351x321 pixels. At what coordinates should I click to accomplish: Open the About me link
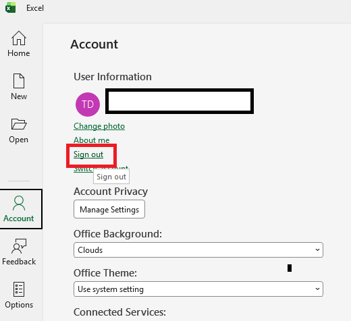tap(92, 140)
